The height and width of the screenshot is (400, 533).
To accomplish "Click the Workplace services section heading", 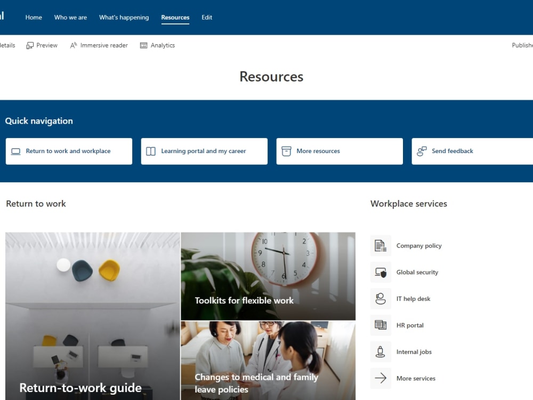I will pyautogui.click(x=409, y=203).
